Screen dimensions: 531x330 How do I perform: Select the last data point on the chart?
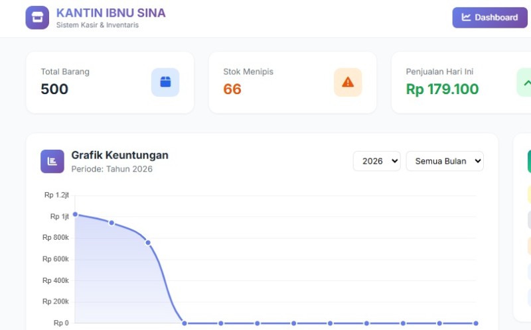476,323
